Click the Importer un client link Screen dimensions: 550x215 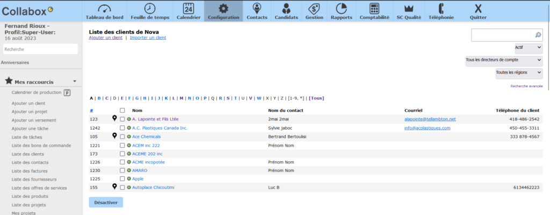(148, 38)
